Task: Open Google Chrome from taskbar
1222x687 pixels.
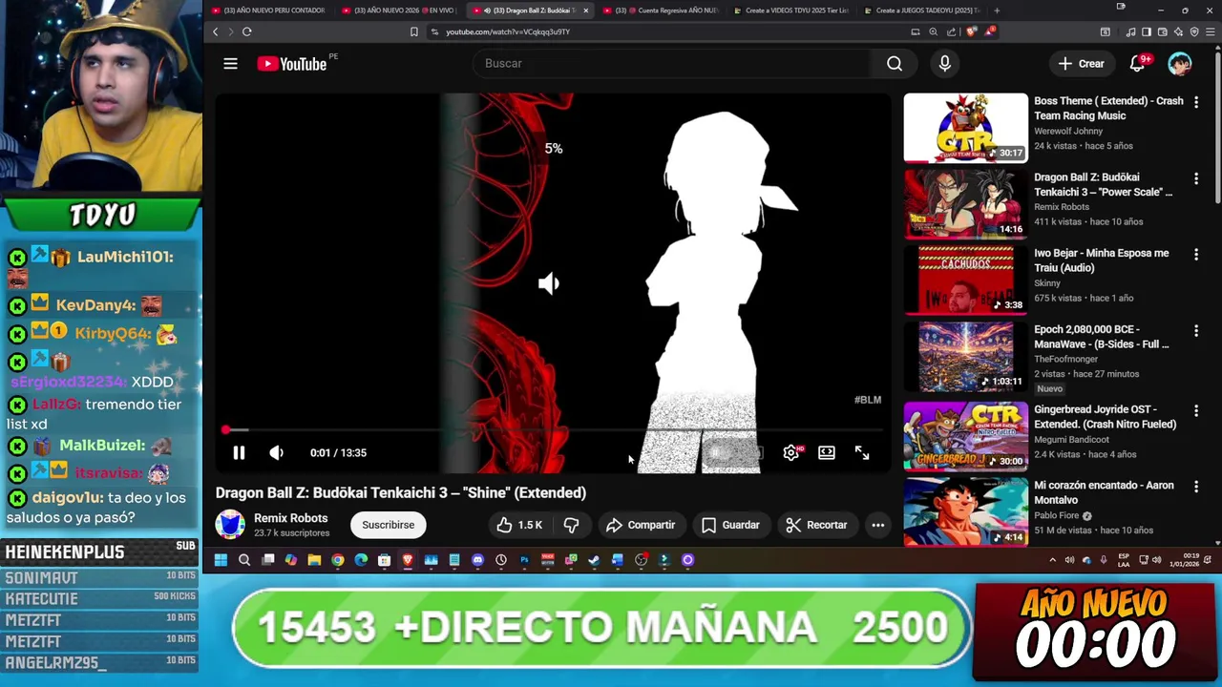Action: click(x=338, y=560)
